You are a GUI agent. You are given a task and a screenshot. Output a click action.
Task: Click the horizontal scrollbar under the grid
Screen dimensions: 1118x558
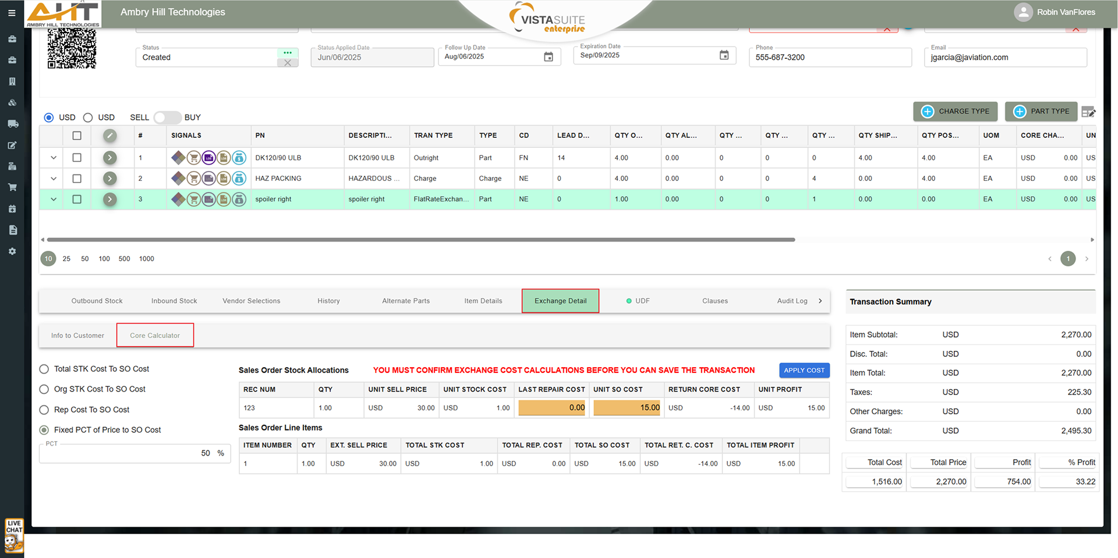click(x=420, y=240)
